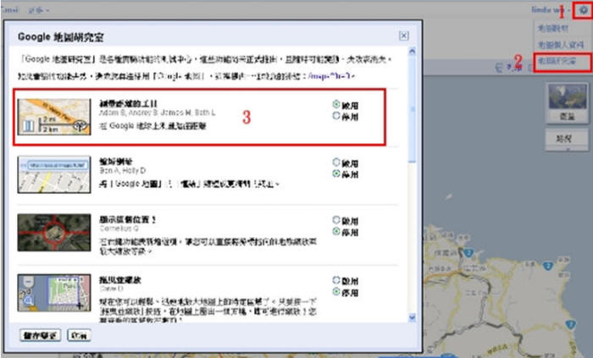Click the 衛星 label under the globe thumbnail
Image resolution: width=593 pixels, height=358 pixels.
(x=567, y=116)
